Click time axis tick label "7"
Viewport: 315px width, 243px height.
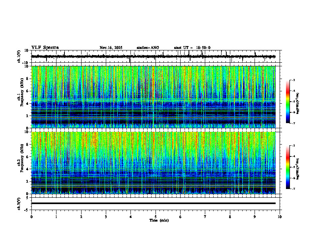(205, 217)
